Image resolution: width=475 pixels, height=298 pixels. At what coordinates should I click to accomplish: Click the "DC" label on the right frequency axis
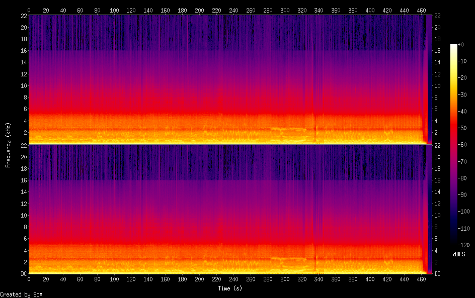point(437,274)
